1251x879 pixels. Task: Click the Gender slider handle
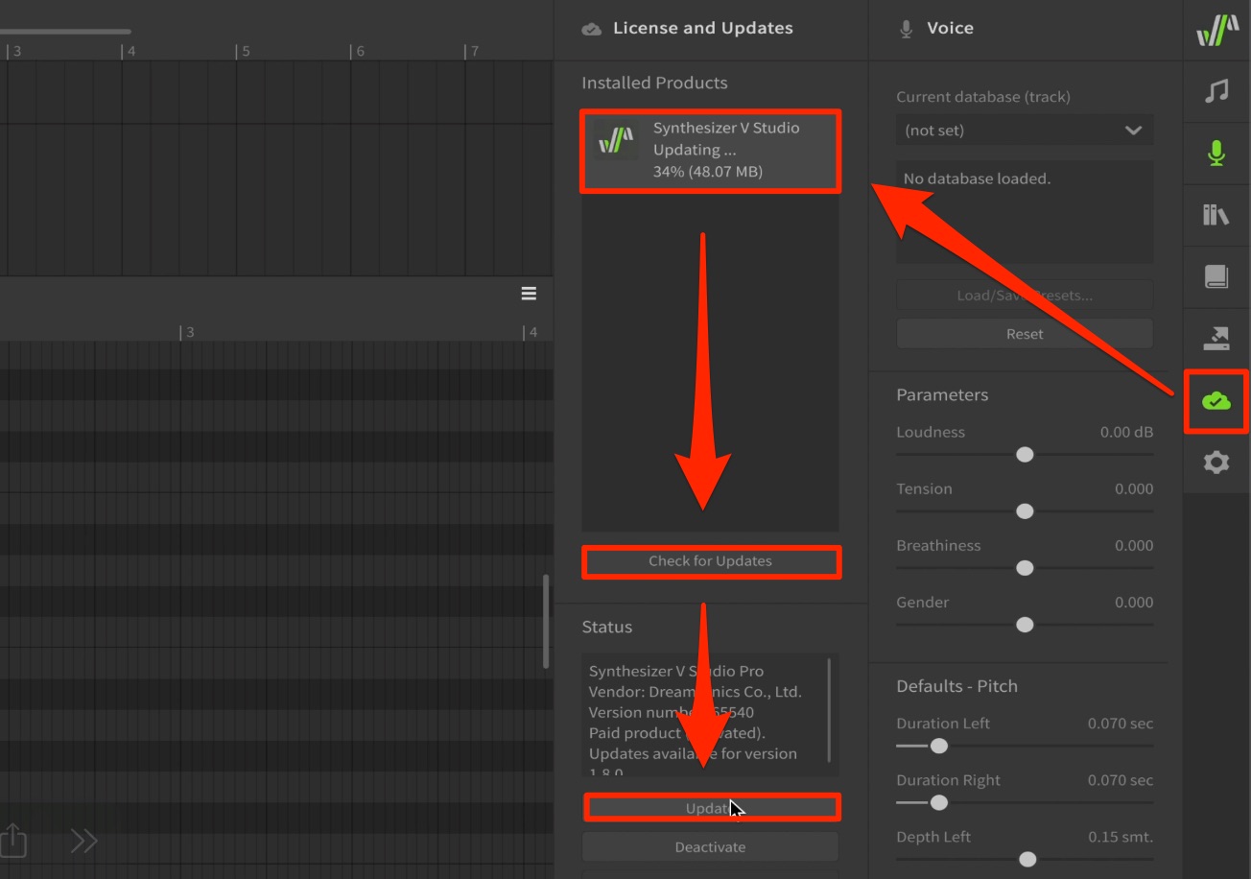(x=1025, y=625)
